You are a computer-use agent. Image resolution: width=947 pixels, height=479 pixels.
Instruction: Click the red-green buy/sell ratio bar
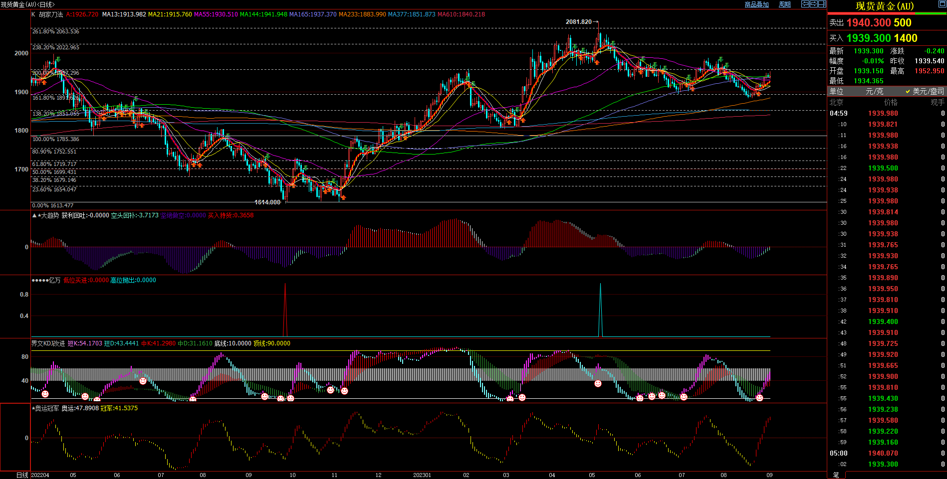point(887,14)
